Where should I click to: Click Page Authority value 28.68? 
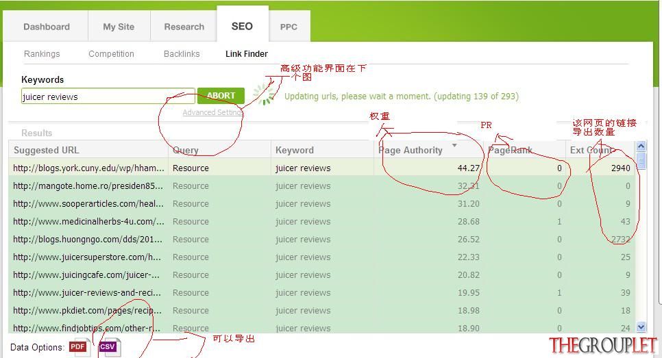coord(469,221)
